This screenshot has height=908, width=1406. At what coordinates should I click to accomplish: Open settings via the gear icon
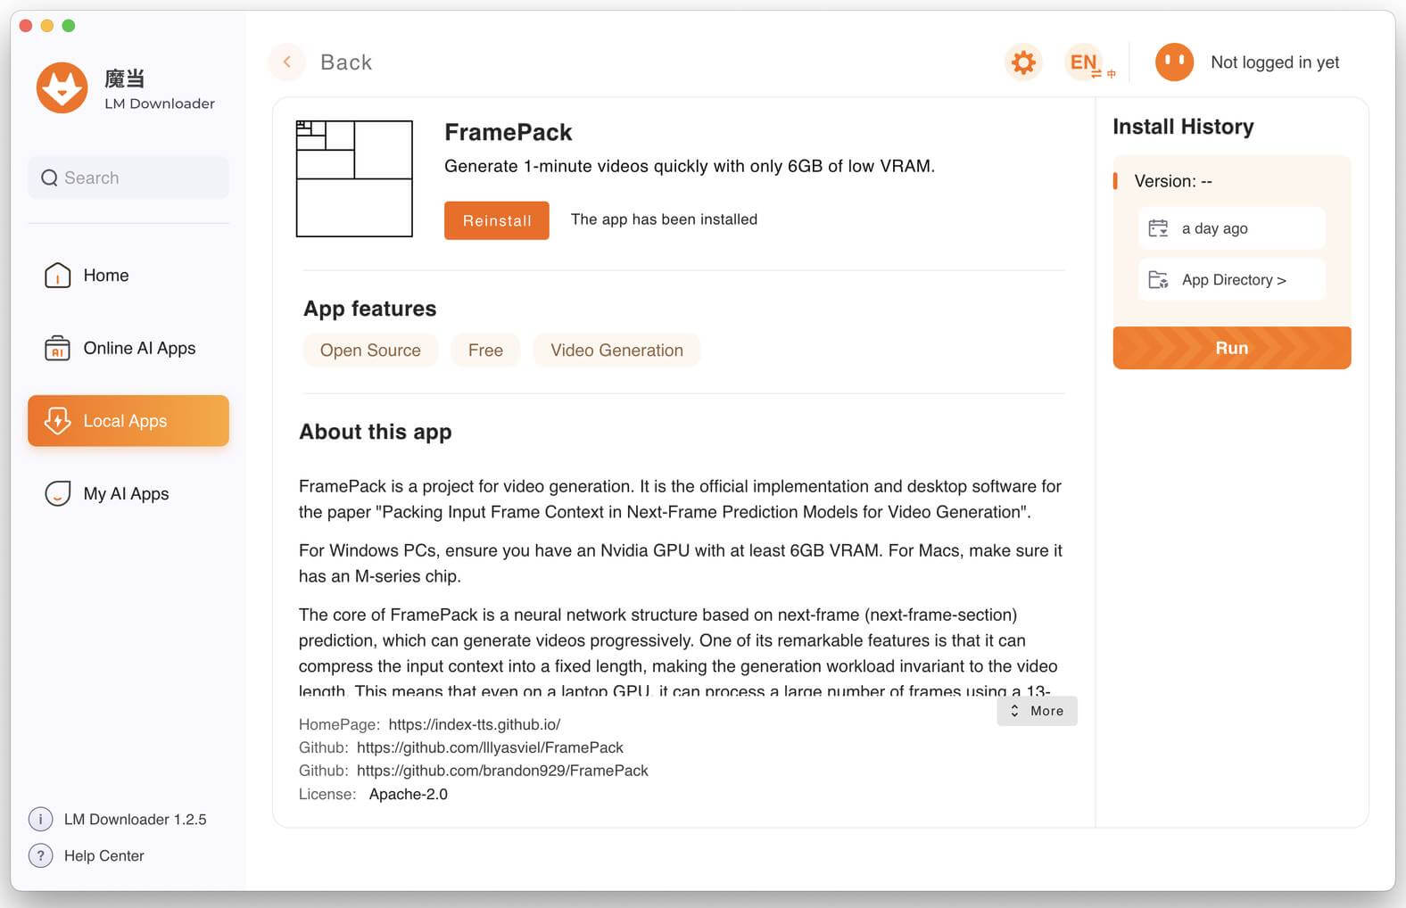(1023, 62)
